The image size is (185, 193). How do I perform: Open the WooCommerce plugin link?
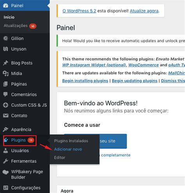tap(144, 65)
